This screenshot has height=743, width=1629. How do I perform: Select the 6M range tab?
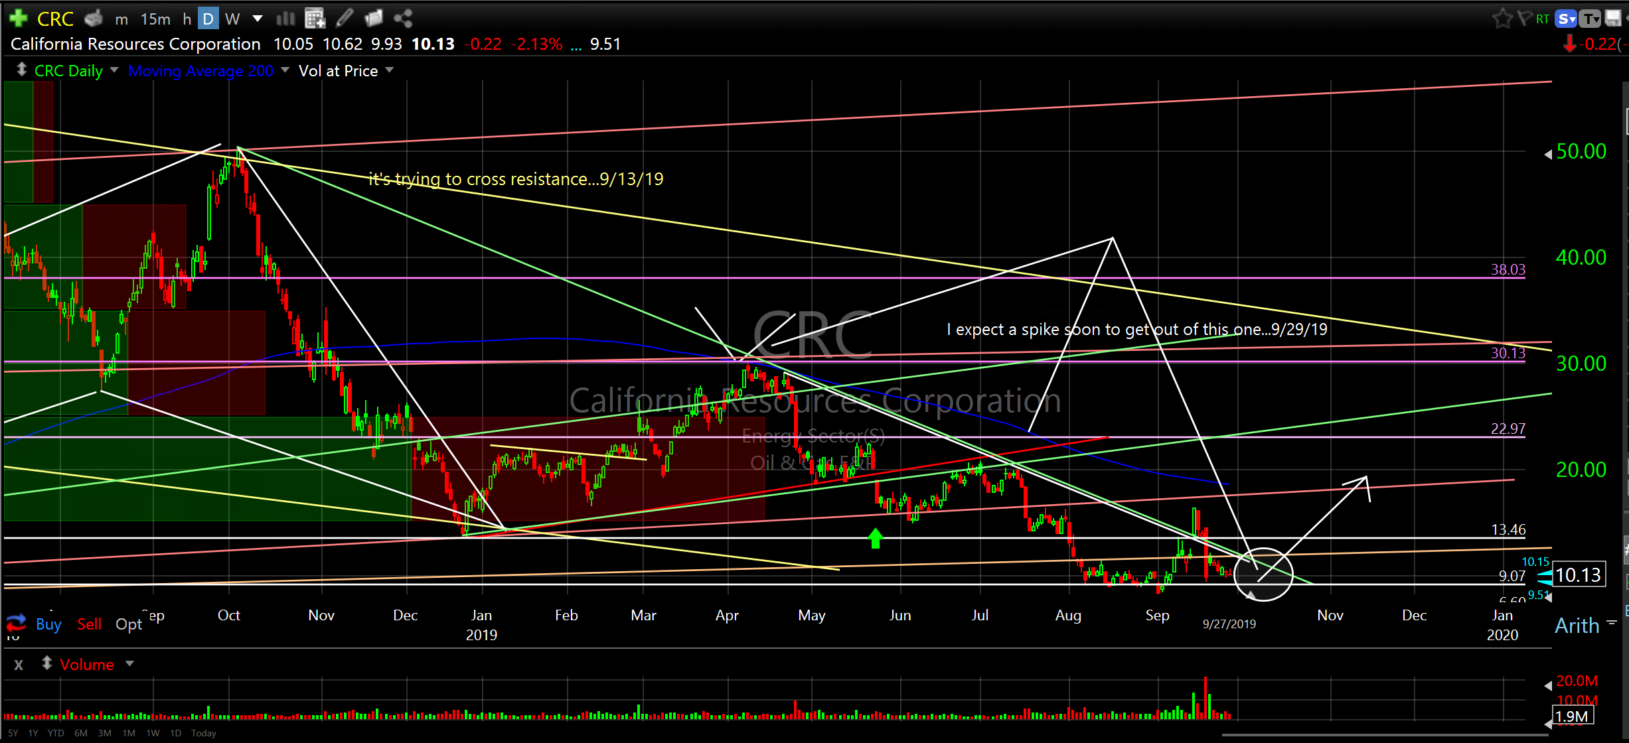point(81,733)
